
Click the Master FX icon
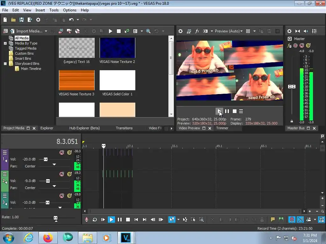[289, 45]
